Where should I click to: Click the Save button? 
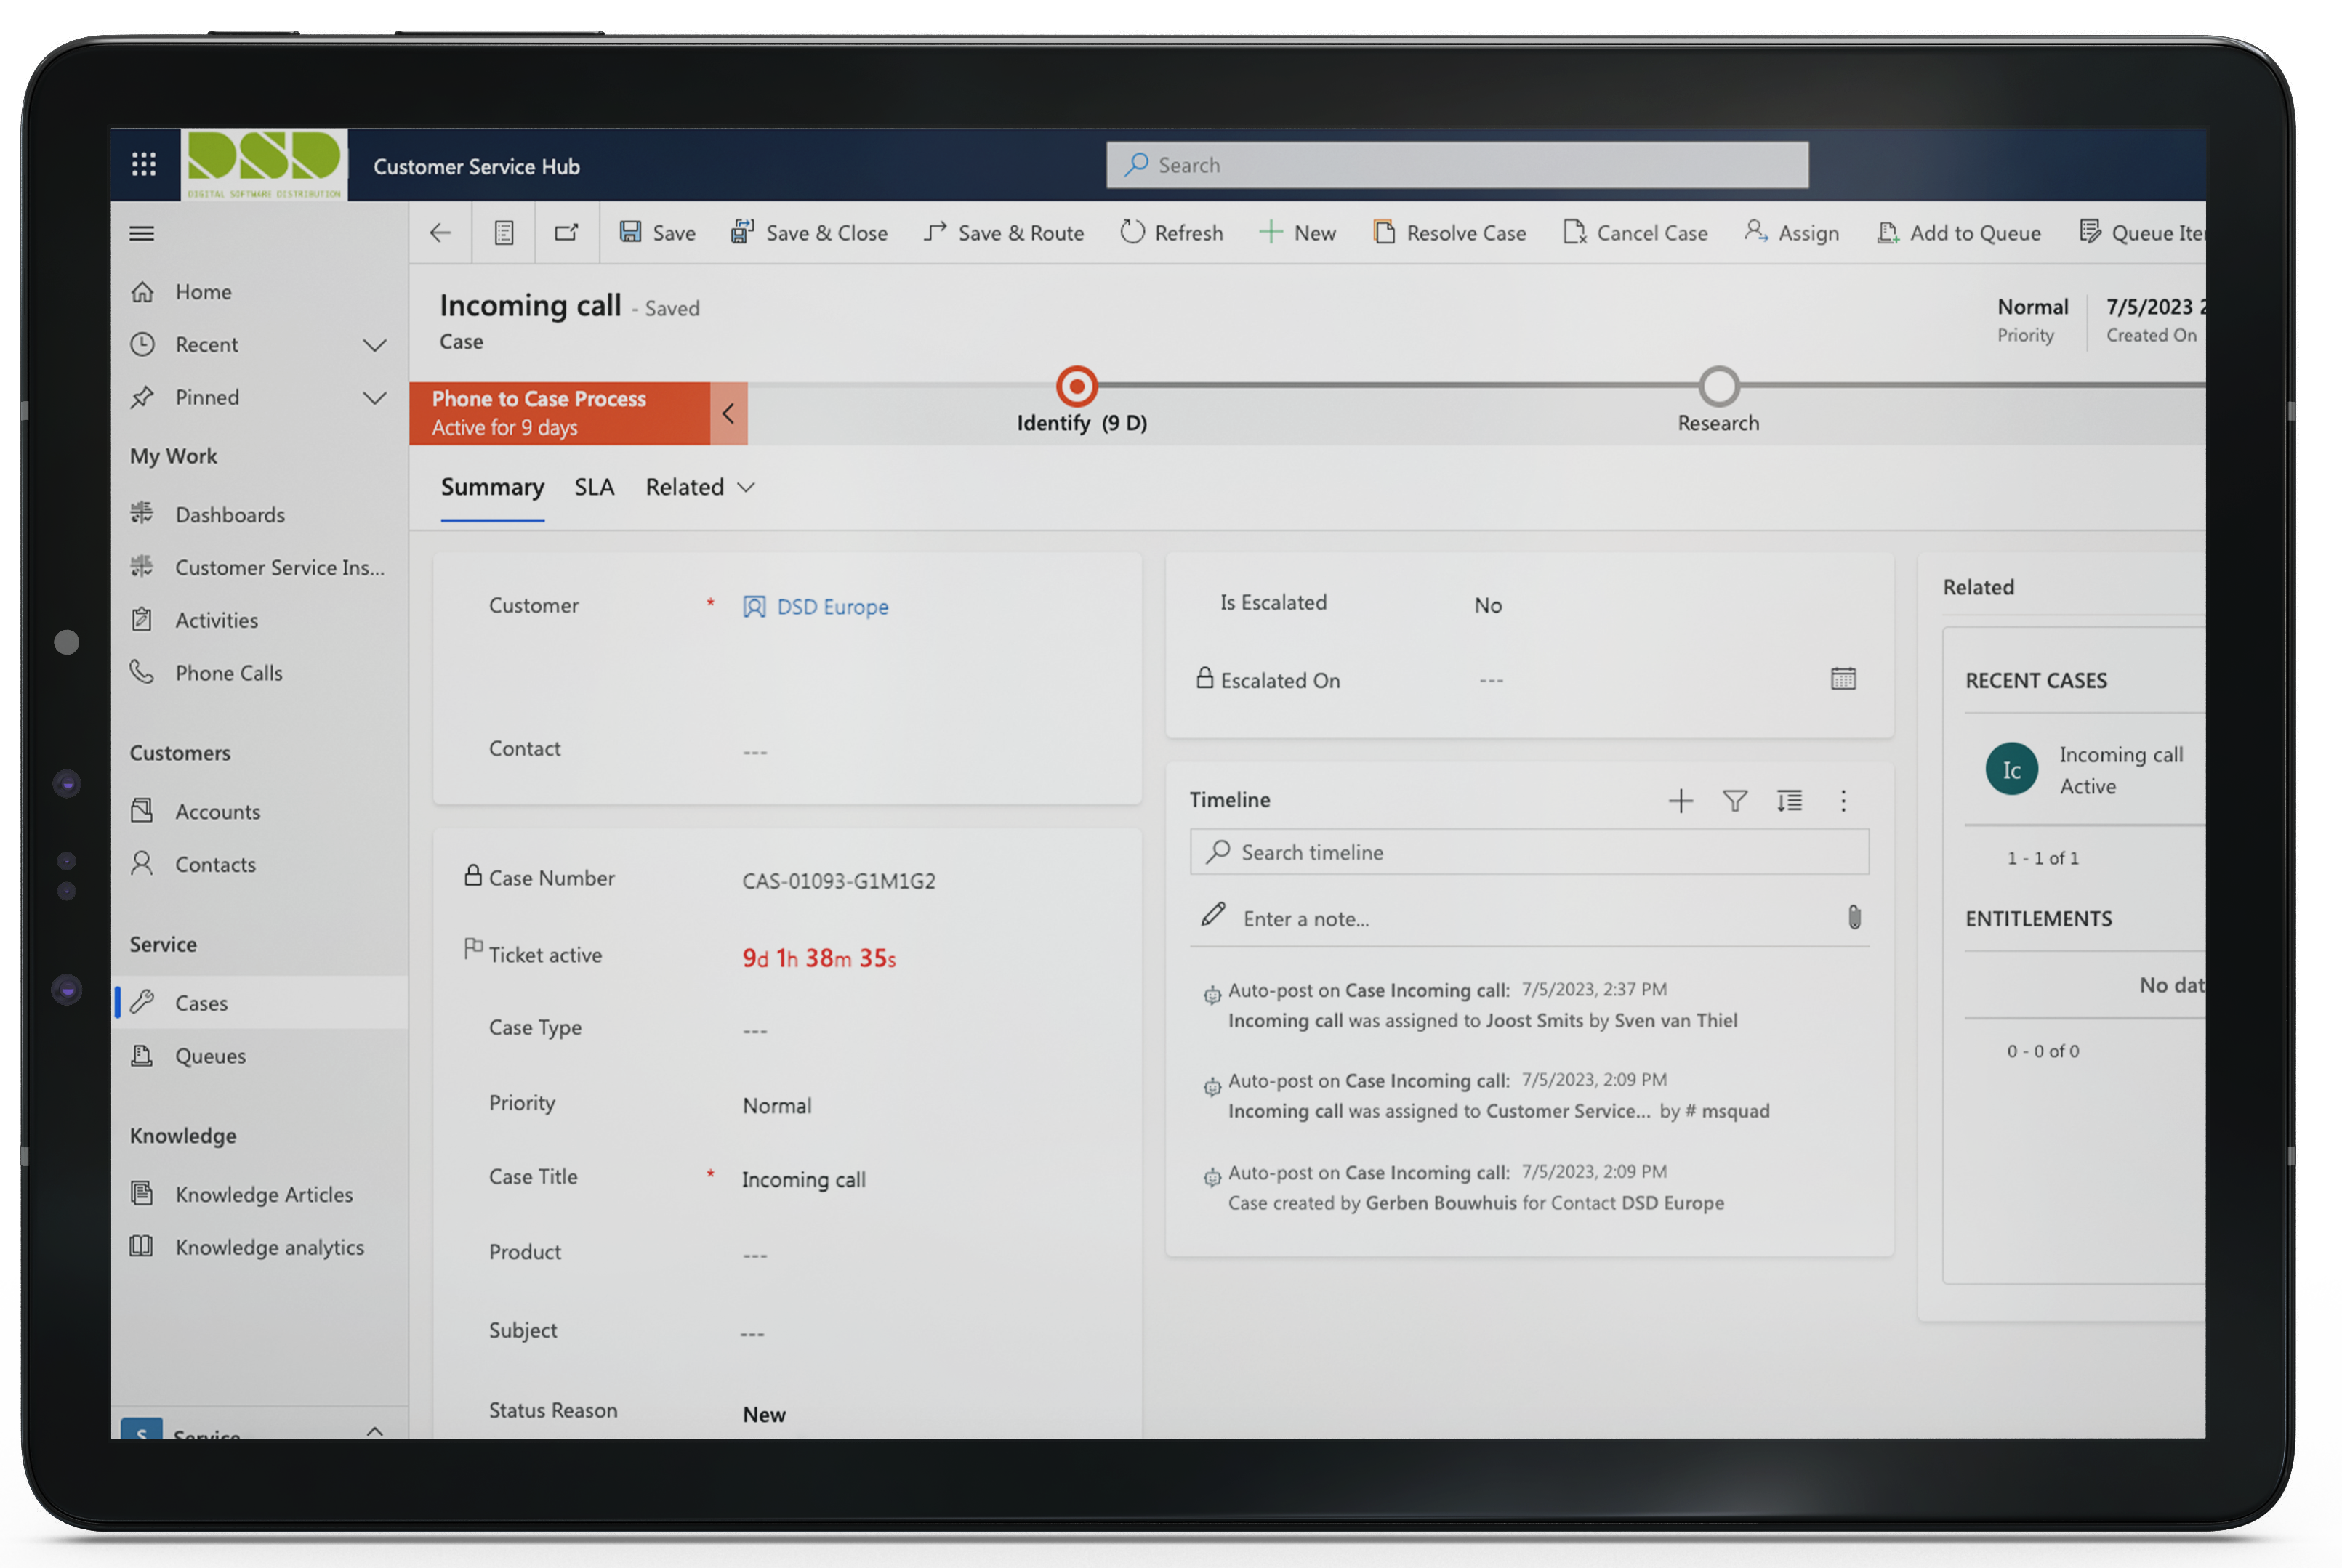657,233
